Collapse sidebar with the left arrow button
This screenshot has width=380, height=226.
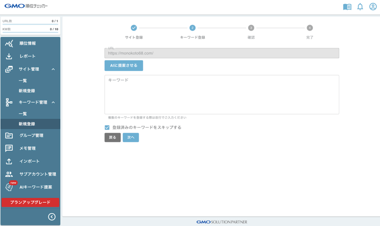(x=52, y=217)
